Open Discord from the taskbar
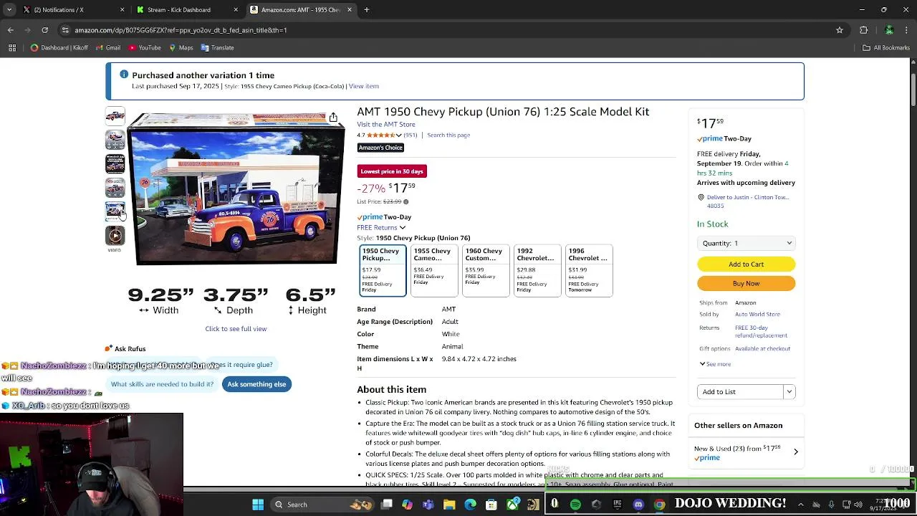Screen dimensions: 917x516 tap(638, 505)
